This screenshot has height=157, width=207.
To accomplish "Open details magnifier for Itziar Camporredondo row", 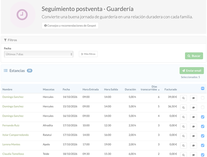I will [x=183, y=136].
